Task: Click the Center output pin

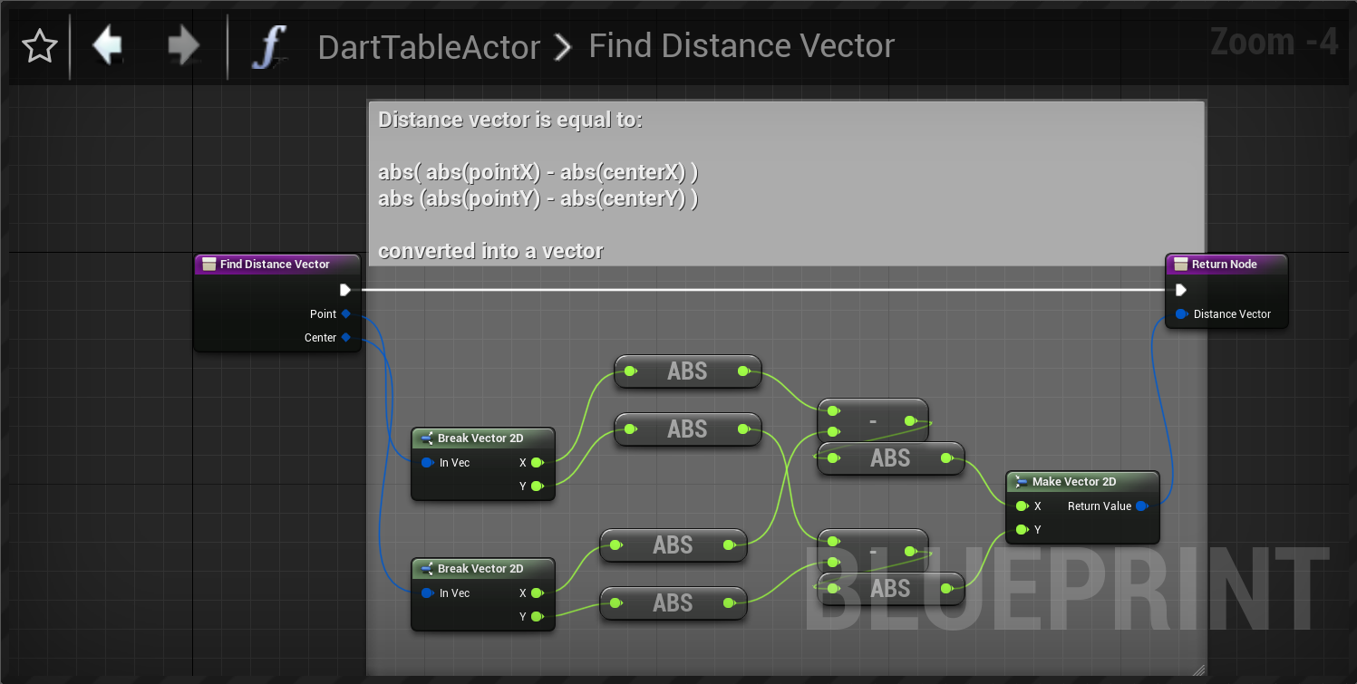Action: coord(346,337)
